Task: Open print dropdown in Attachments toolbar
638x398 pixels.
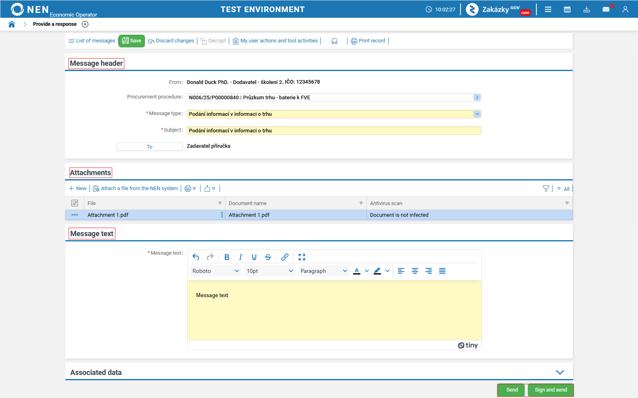Action: 190,189
